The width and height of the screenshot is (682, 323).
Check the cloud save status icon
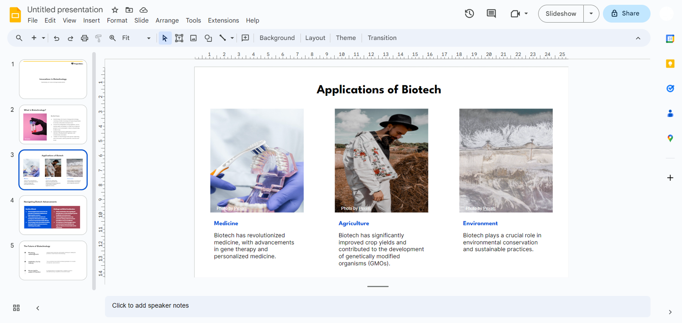[x=144, y=10]
